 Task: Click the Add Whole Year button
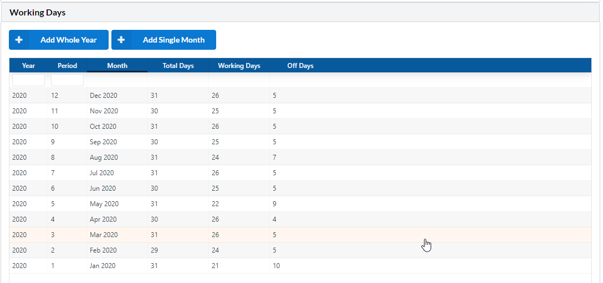pos(59,40)
